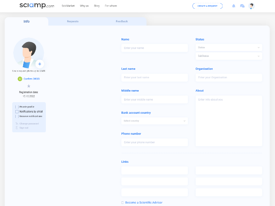This screenshot has height=206, width=275.
Task: Open For whom in top navigation
Action: click(111, 6)
